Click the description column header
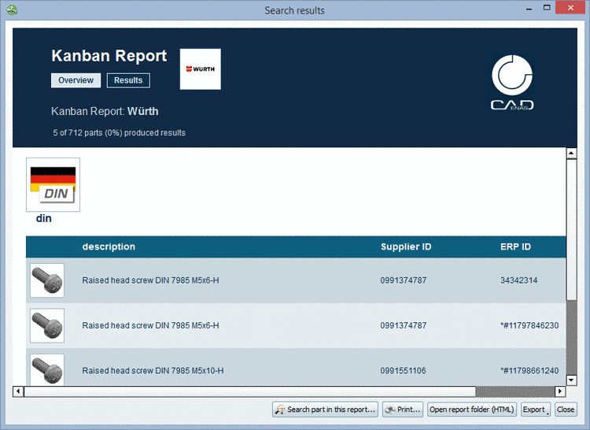 [109, 247]
